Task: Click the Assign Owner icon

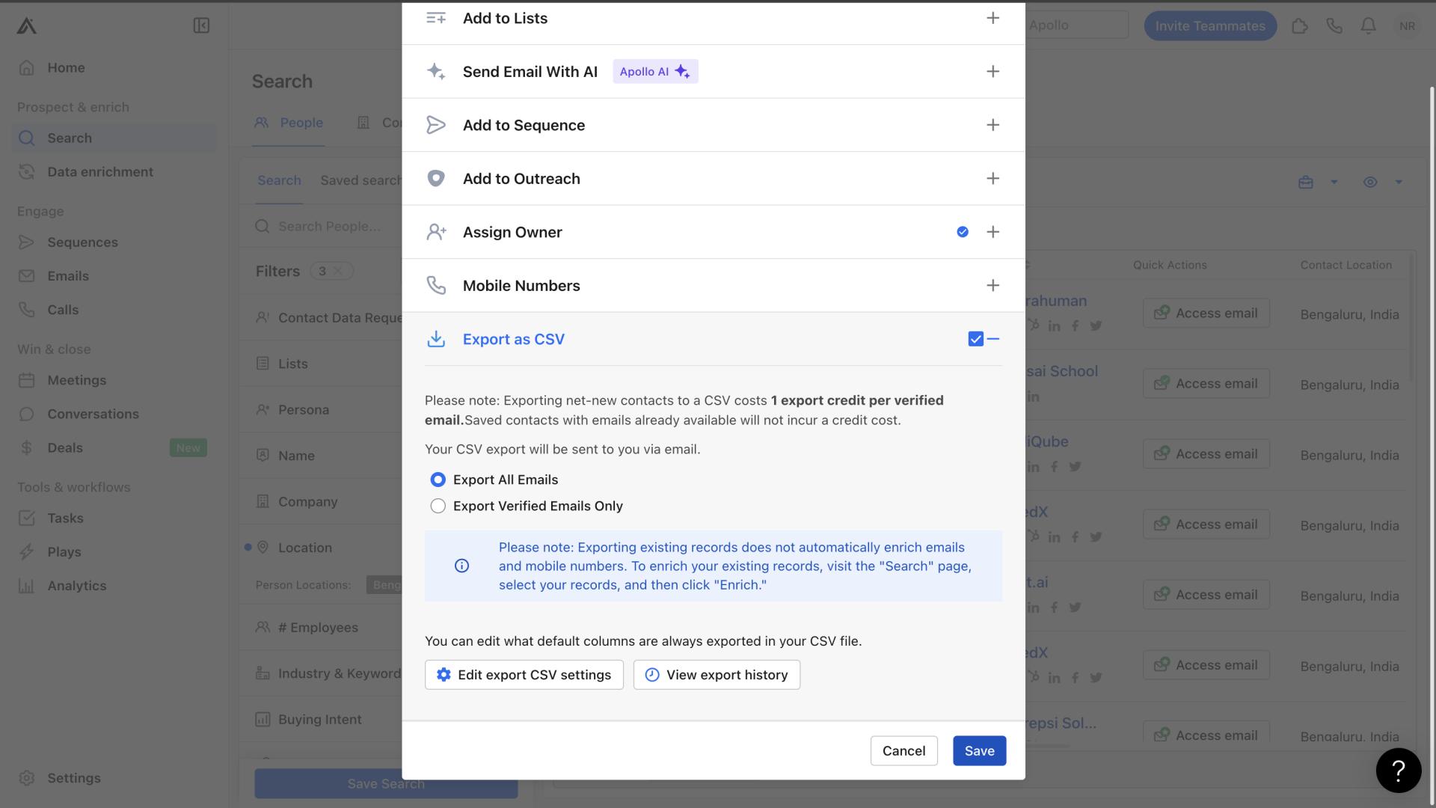Action: tap(435, 231)
